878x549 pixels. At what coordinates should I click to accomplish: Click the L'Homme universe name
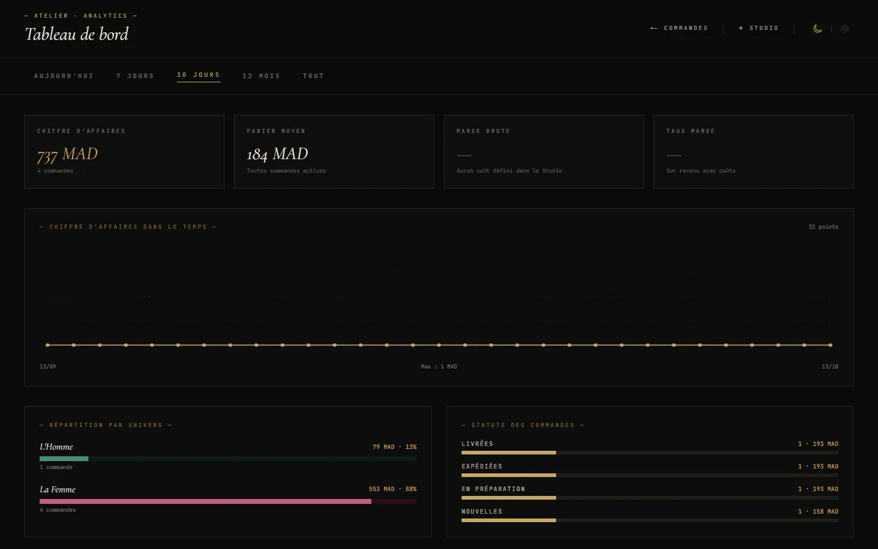pyautogui.click(x=57, y=447)
